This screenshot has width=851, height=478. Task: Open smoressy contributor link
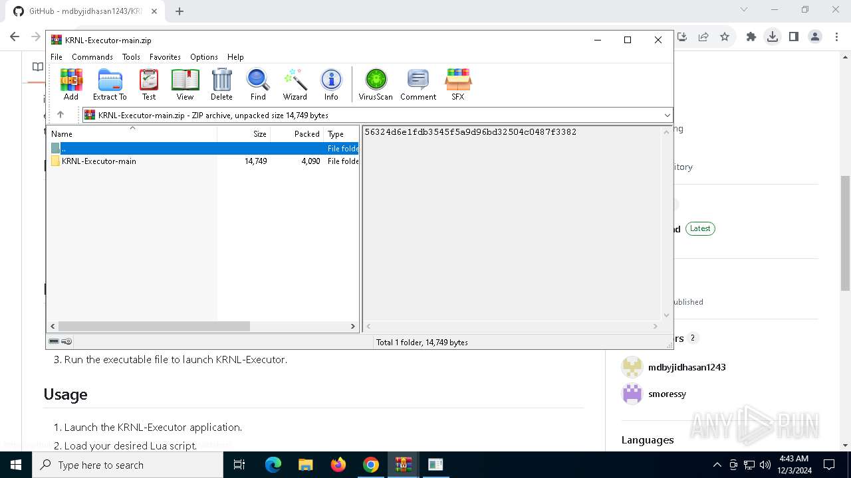point(667,394)
